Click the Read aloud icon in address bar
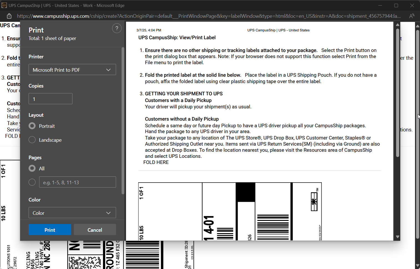420x269 pixels. pos(412,16)
